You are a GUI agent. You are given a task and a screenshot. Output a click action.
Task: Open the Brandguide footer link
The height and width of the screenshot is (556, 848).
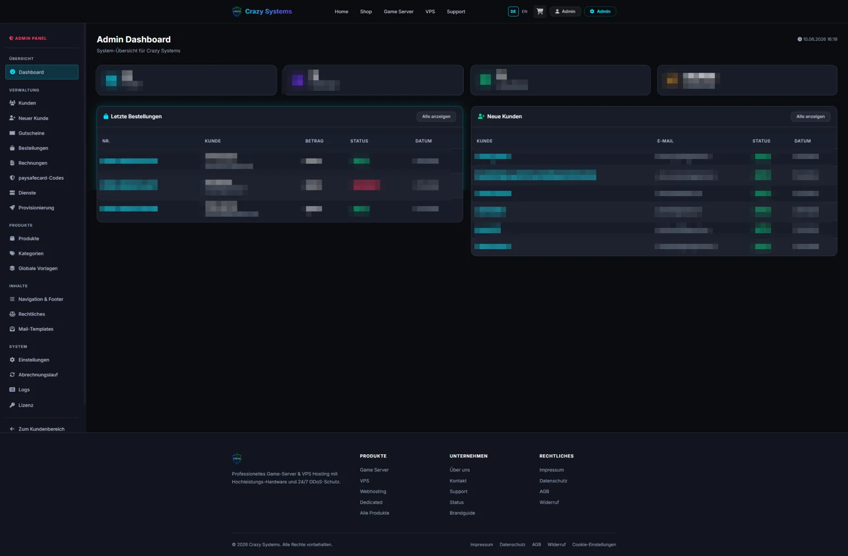click(x=462, y=513)
